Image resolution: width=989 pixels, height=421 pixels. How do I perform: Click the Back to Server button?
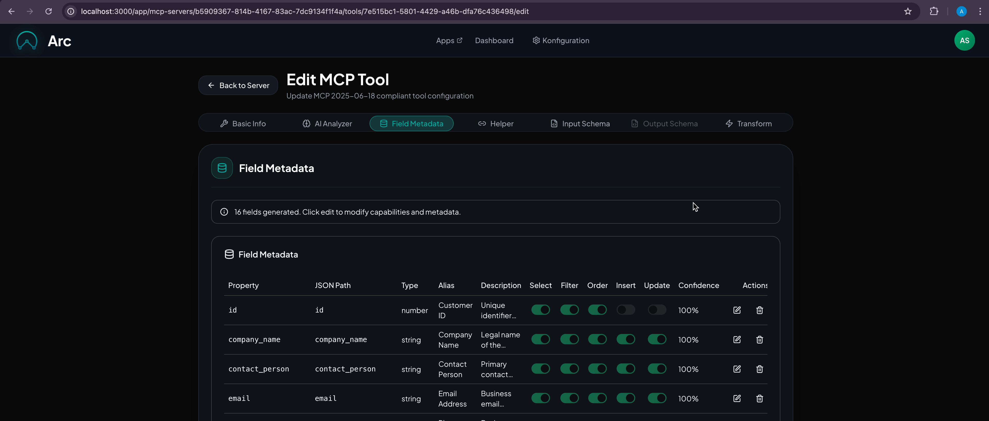point(238,85)
